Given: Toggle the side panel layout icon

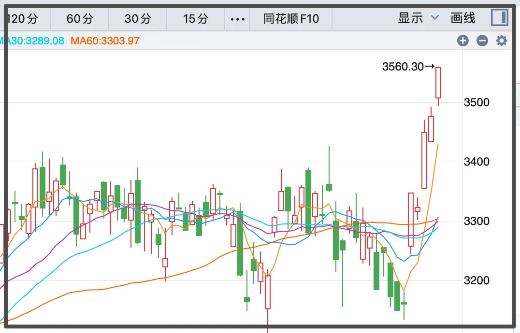Looking at the screenshot, I should [499, 18].
